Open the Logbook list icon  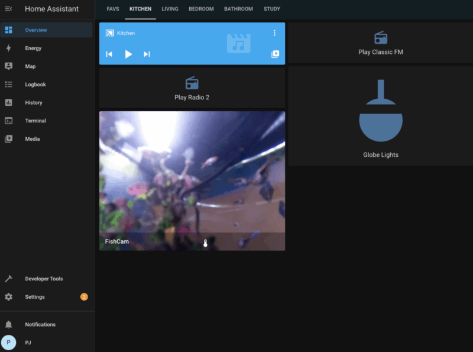click(8, 84)
